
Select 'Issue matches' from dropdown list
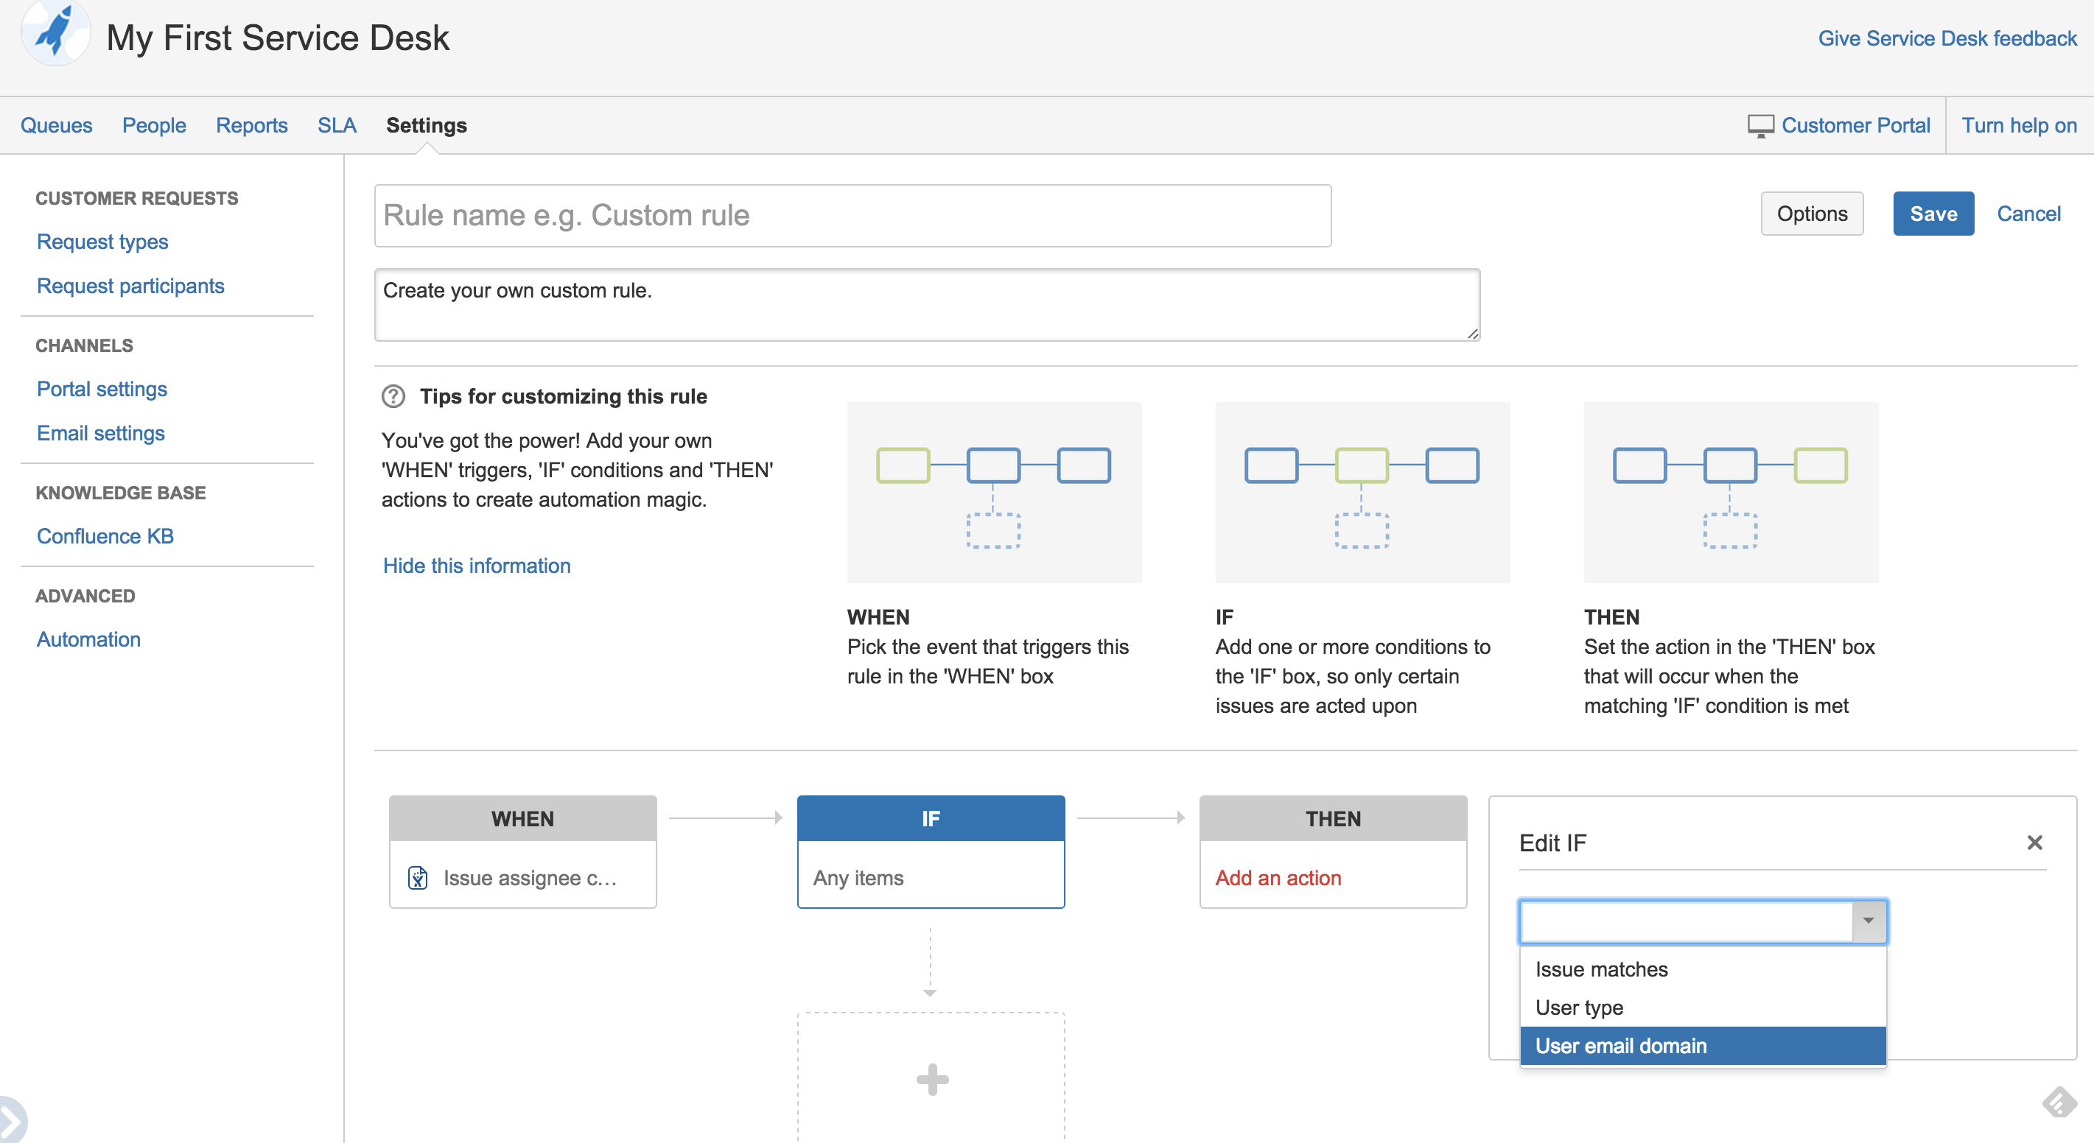pos(1601,969)
